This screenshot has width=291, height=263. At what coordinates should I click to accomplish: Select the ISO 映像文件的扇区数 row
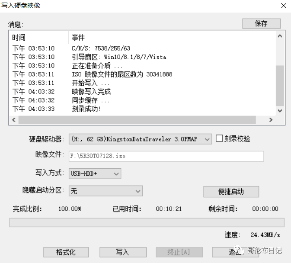coord(142,74)
